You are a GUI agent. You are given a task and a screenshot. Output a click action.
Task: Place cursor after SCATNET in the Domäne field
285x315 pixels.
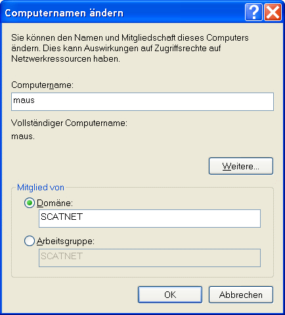pyautogui.click(x=83, y=217)
